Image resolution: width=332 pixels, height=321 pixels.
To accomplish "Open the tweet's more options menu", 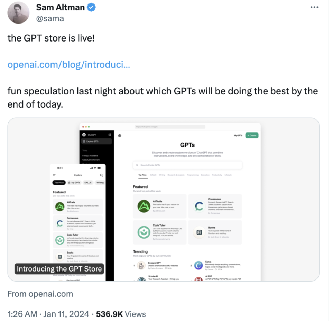I will (x=314, y=7).
